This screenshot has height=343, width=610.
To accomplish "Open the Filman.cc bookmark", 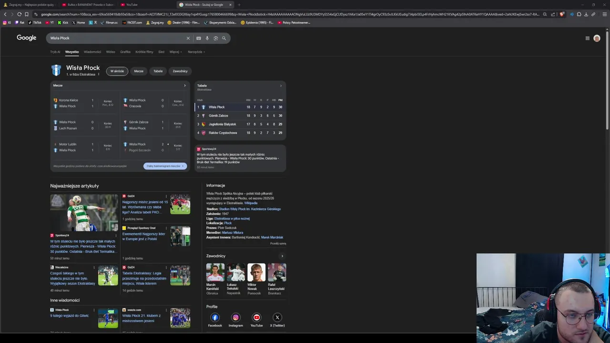I will pos(109,22).
